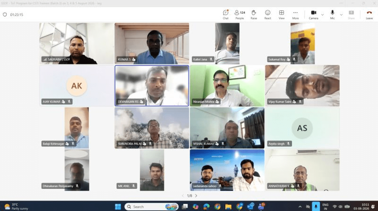Viewport: 378px width, 211px height.
Task: Open Wi-Fi network quick settings
Action: 335,207
